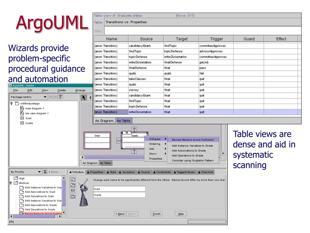Click the association handle left of Grade class

pyautogui.click(x=119, y=141)
